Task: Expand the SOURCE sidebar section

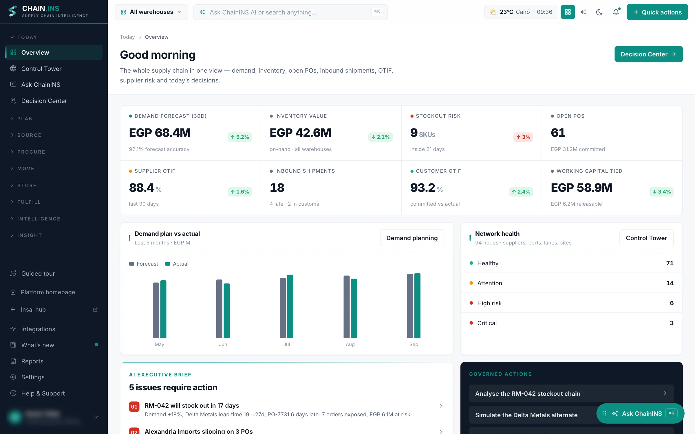Action: coord(26,135)
